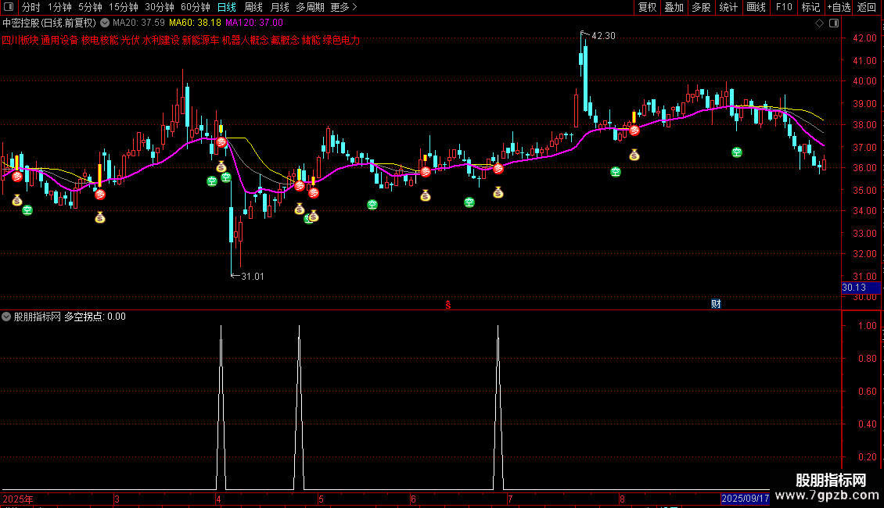884x508 pixels.
Task: Click month 7 on the time axis
Action: pyautogui.click(x=509, y=499)
